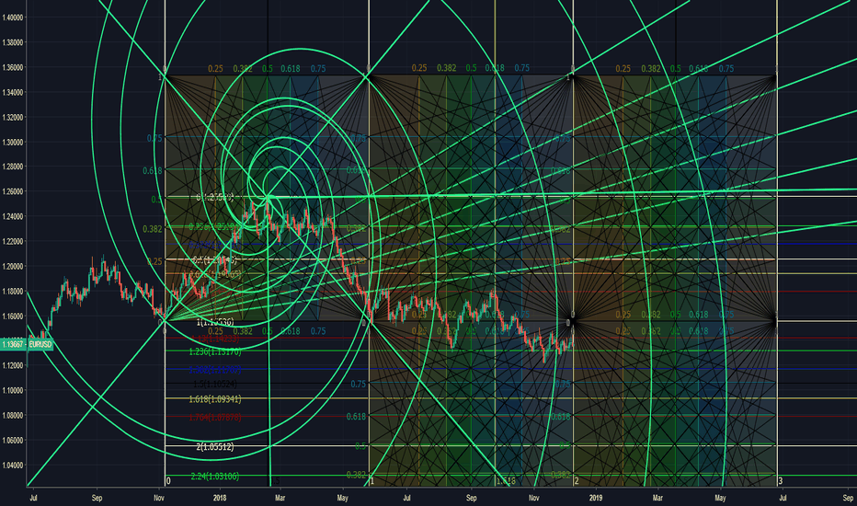
Task: Click Fibonacci level label 2.24(1.03106)
Action: (x=215, y=477)
